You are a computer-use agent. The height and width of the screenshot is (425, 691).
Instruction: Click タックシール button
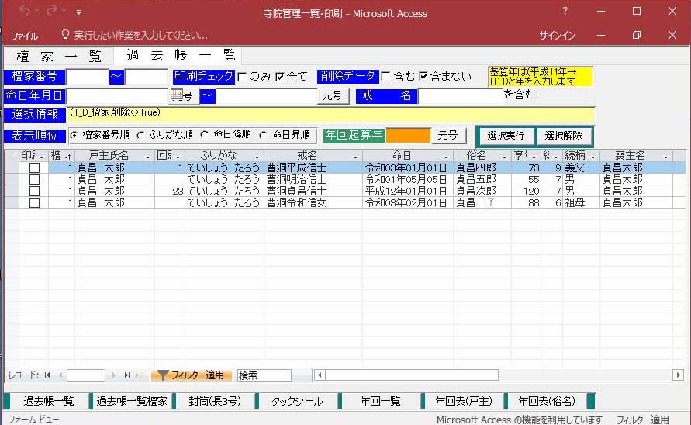pos(298,401)
